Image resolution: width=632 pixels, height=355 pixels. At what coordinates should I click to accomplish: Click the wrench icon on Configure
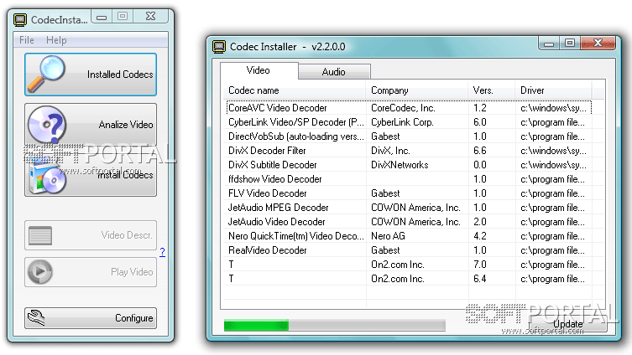tap(36, 318)
